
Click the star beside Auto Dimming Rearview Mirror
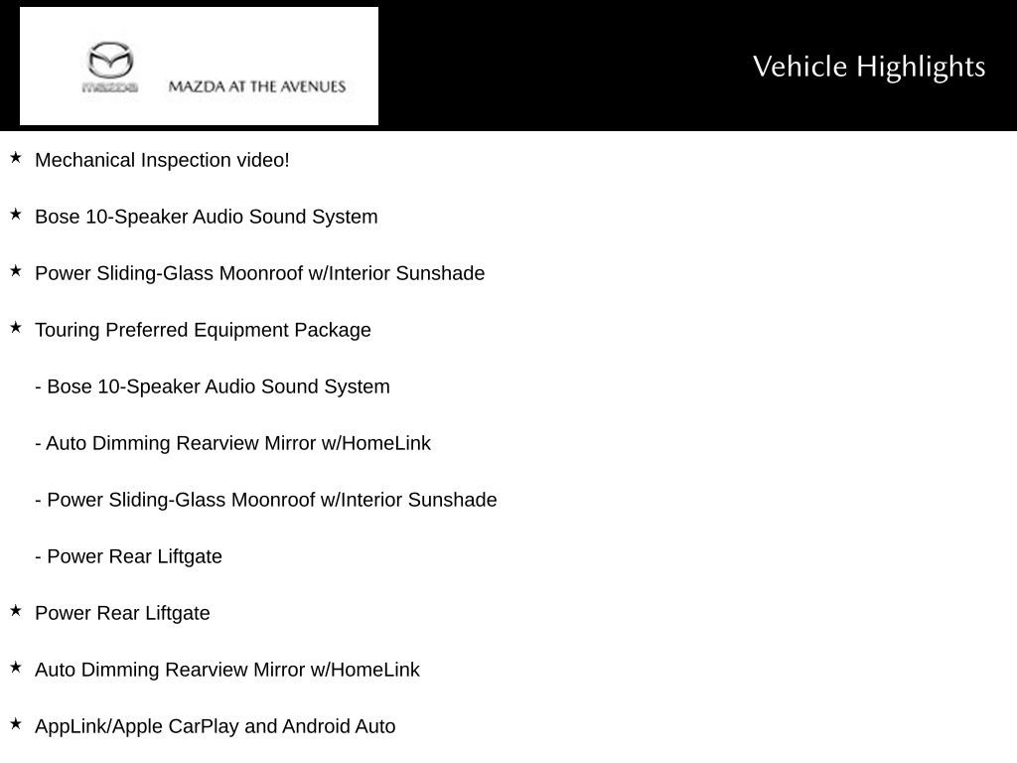(x=16, y=667)
